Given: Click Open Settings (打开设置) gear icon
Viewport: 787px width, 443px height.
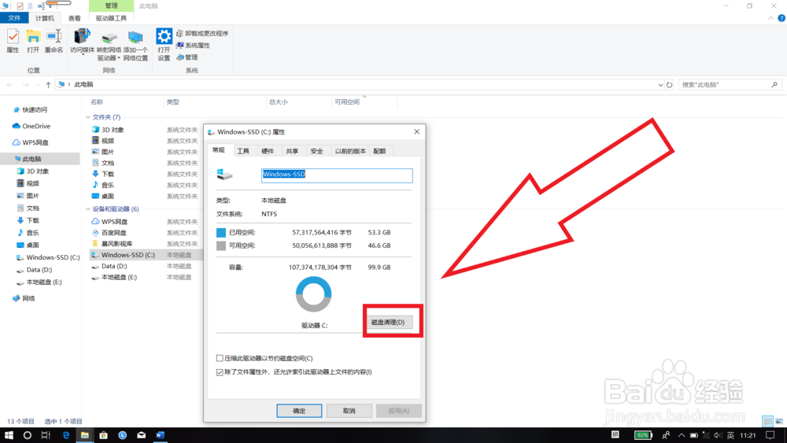Looking at the screenshot, I should [164, 45].
